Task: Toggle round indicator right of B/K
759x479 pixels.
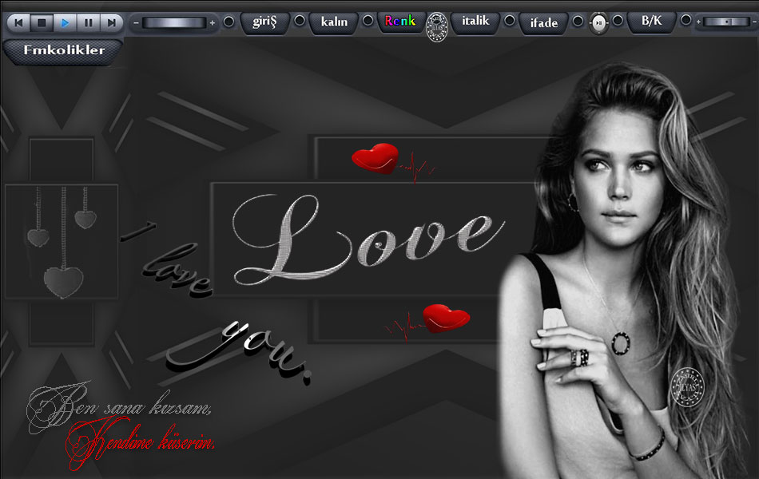Action: pyautogui.click(x=685, y=21)
